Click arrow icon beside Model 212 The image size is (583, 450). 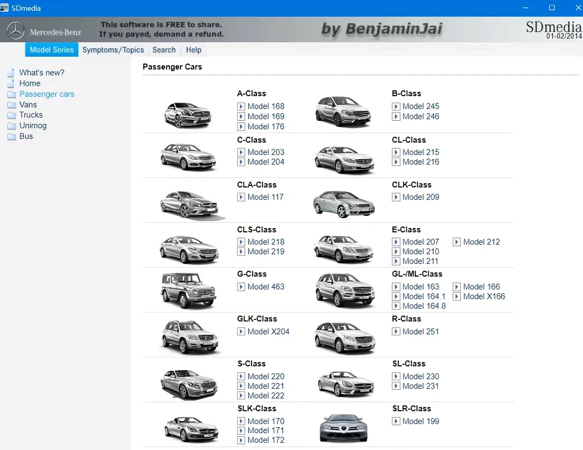tap(457, 242)
